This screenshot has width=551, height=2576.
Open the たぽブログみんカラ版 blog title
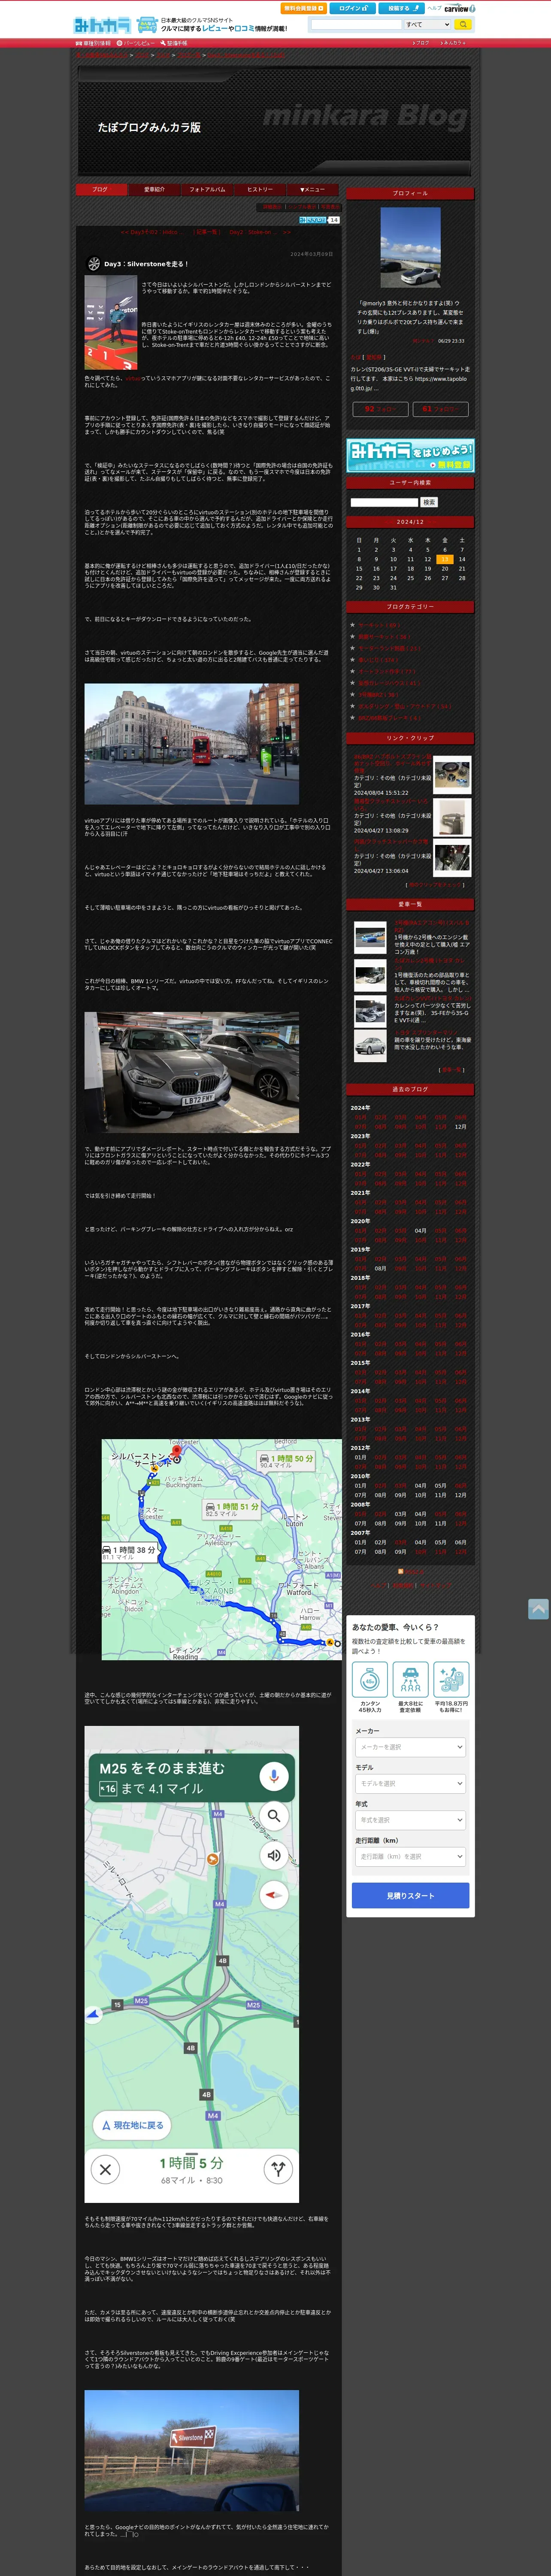click(x=149, y=128)
